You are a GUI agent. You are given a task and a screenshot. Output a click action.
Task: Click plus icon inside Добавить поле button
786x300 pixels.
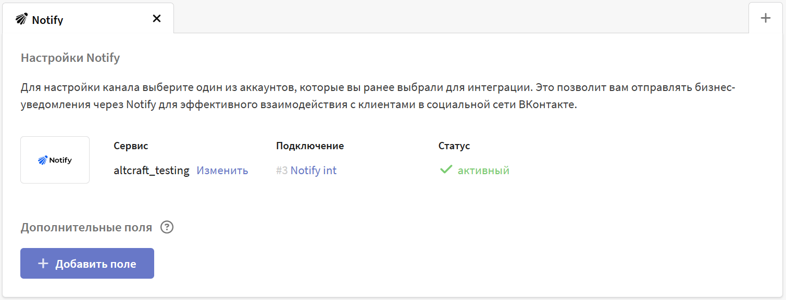coord(43,264)
